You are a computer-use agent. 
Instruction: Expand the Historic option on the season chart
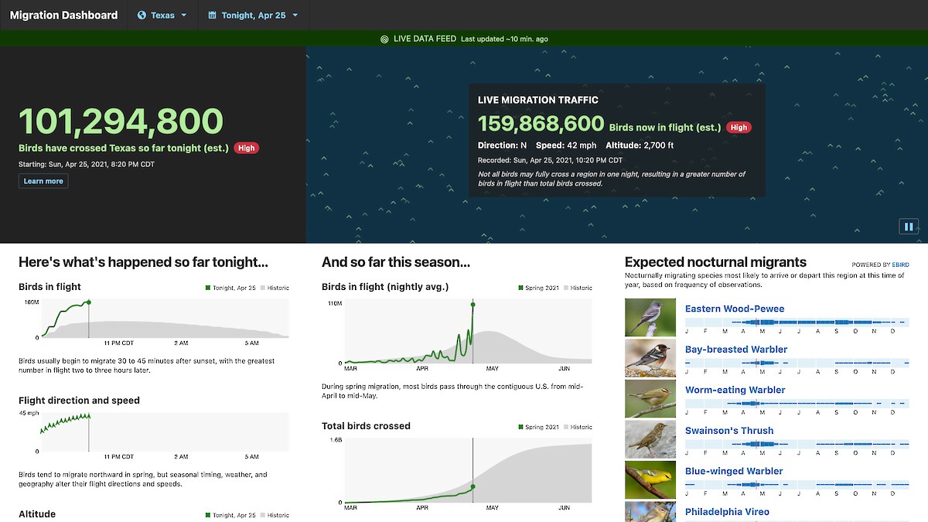(580, 287)
